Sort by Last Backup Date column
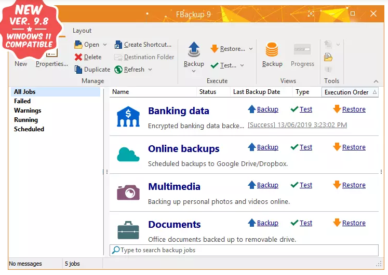The height and width of the screenshot is (275, 388). click(x=261, y=92)
